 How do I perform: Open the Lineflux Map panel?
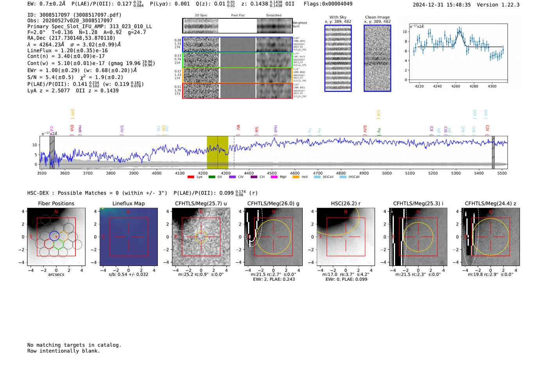coord(129,237)
